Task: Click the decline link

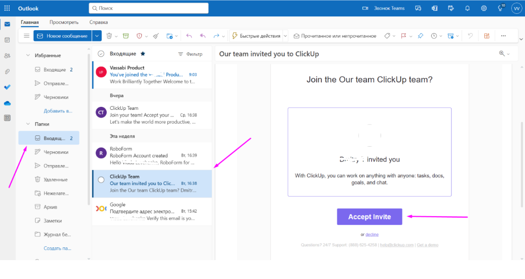Action: [x=372, y=235]
